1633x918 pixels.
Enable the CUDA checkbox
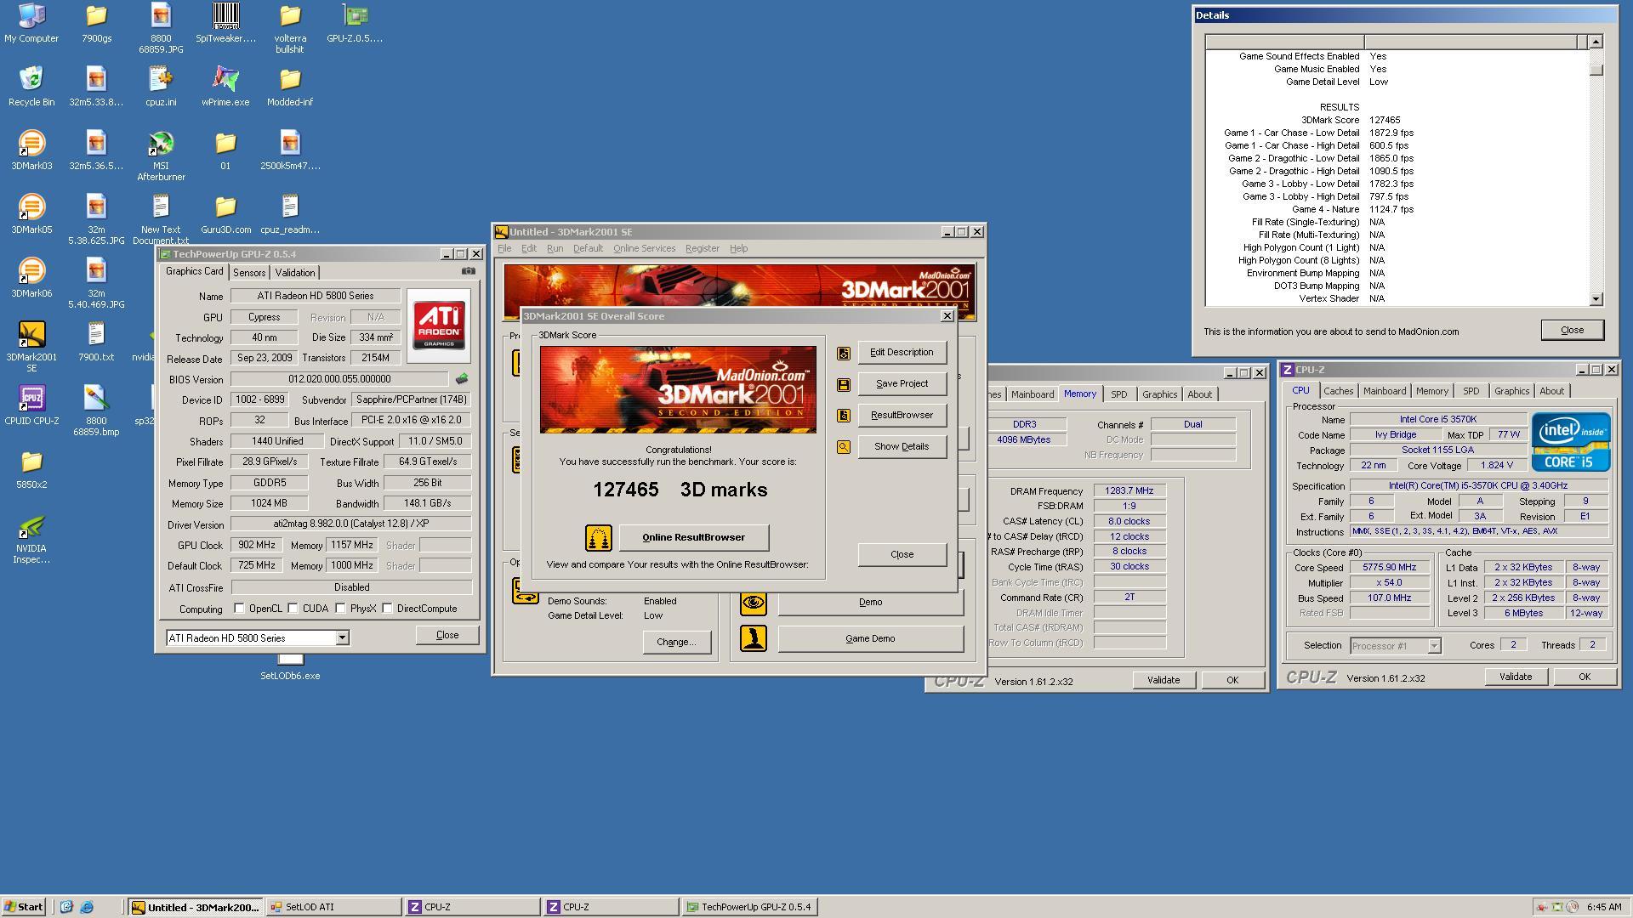293,609
